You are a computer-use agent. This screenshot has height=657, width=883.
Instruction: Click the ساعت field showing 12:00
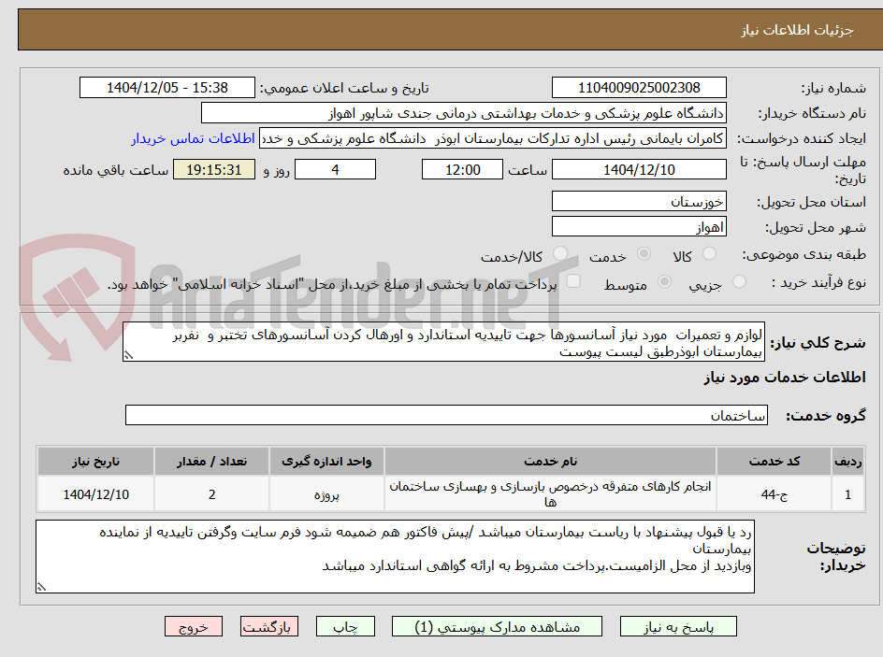coord(462,169)
